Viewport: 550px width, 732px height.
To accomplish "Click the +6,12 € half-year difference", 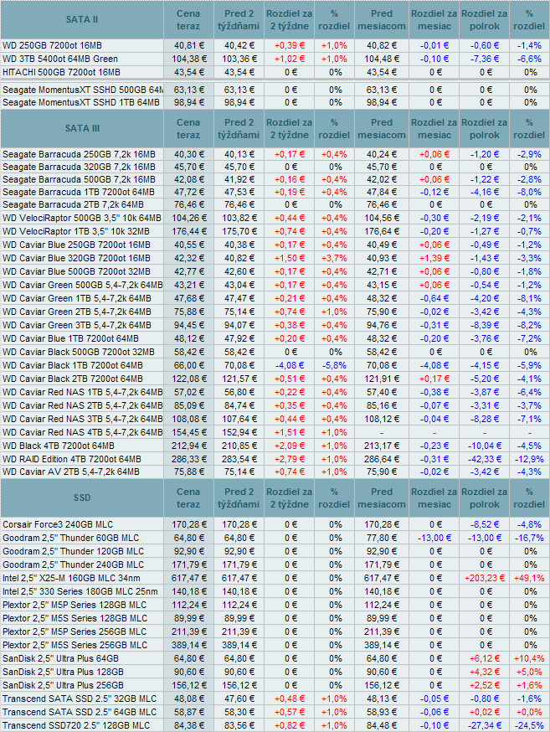I will point(484,658).
